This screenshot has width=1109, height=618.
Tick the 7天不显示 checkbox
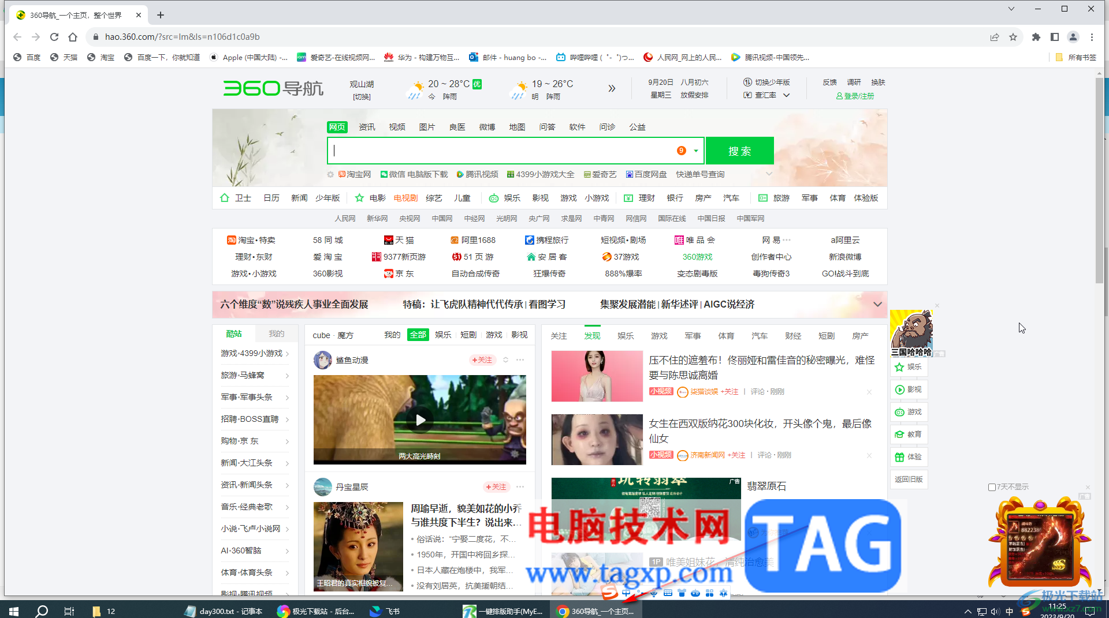[x=992, y=487]
